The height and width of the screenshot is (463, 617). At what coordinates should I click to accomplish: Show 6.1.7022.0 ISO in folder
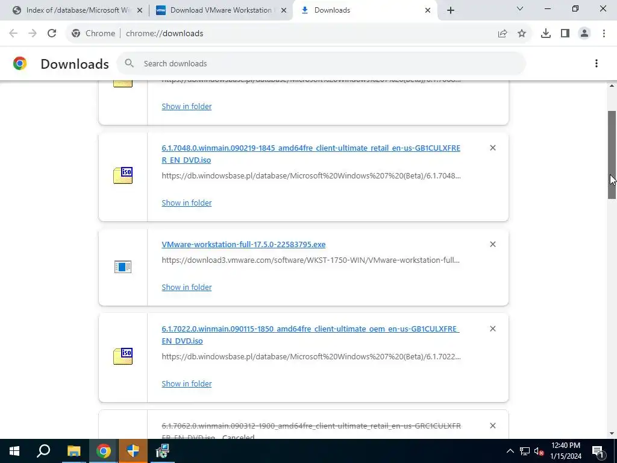187,383
